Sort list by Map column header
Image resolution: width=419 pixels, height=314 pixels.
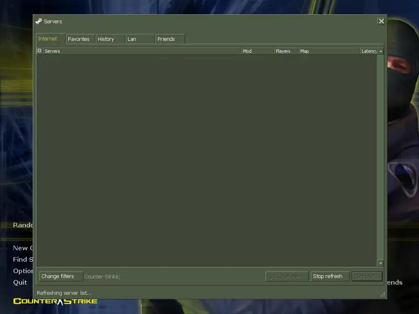pos(329,51)
